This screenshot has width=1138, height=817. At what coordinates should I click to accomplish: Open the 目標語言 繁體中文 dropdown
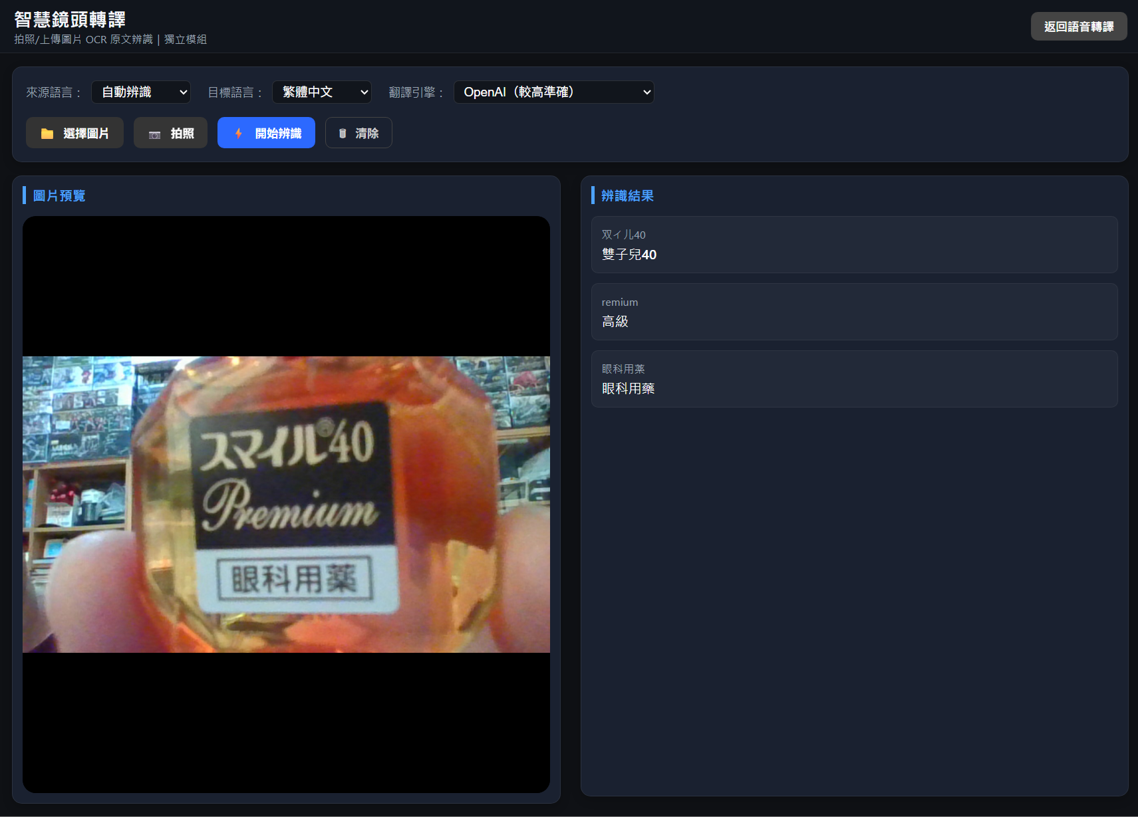[322, 92]
